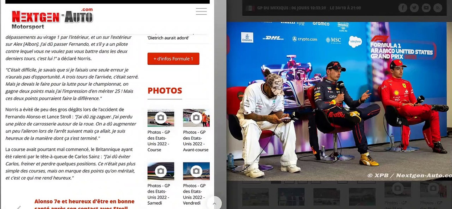Screen dimensions: 452x209
Task: Open the RSS feed icon in the dimmed header
Action: coord(438,8)
